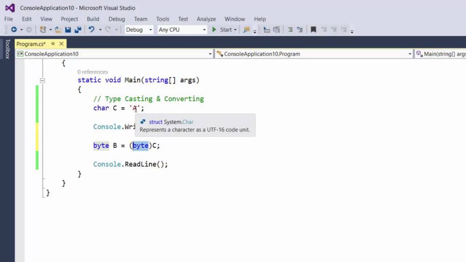Screen dimensions: 466x262
Task: Click the Console.ReadLine(); code line
Action: [131, 164]
